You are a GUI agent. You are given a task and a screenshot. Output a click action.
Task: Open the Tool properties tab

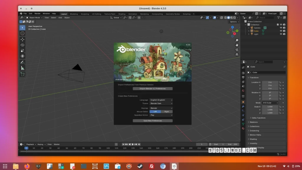tap(243, 68)
